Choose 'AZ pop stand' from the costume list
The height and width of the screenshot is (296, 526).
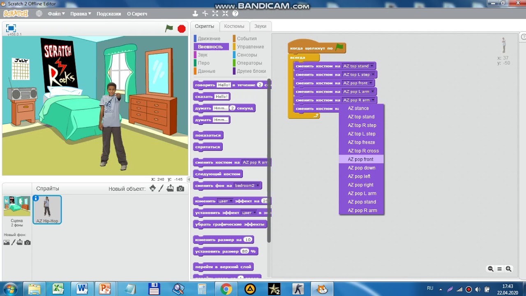click(361, 202)
